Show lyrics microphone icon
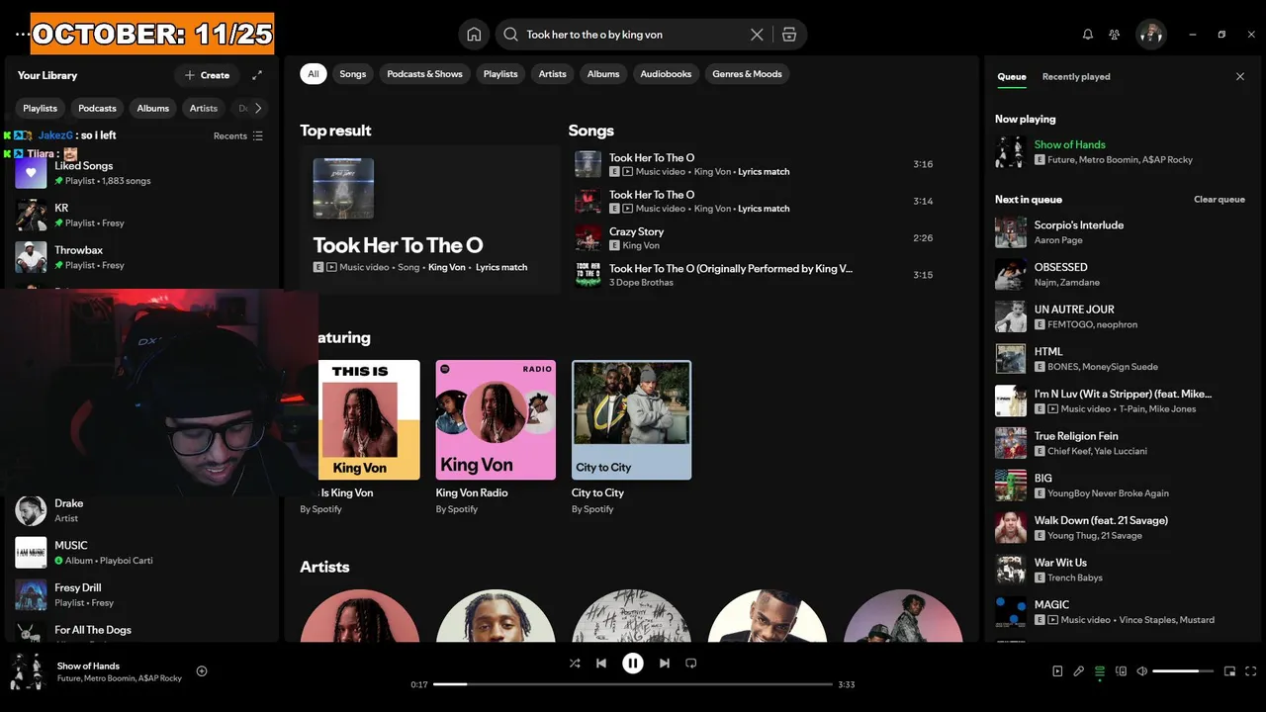Image resolution: width=1266 pixels, height=712 pixels. pyautogui.click(x=1079, y=671)
